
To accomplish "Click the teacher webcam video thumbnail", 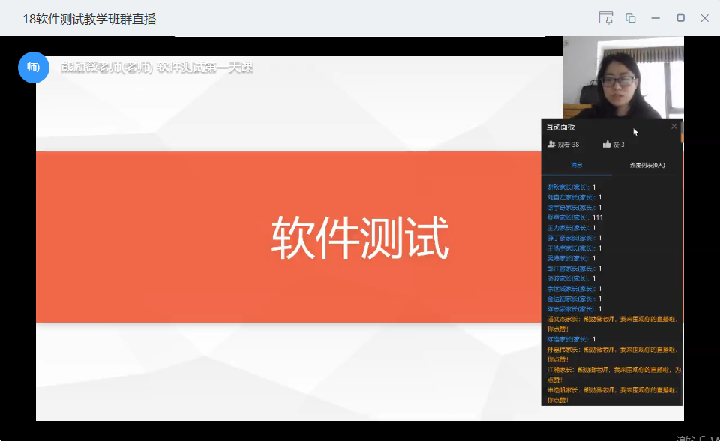I will click(x=622, y=77).
